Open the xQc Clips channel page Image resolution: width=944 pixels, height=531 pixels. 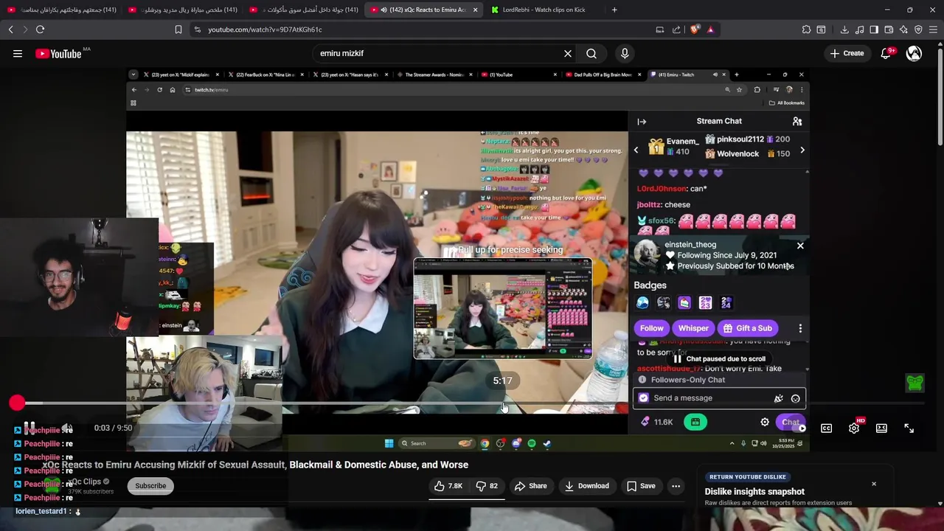point(86,482)
